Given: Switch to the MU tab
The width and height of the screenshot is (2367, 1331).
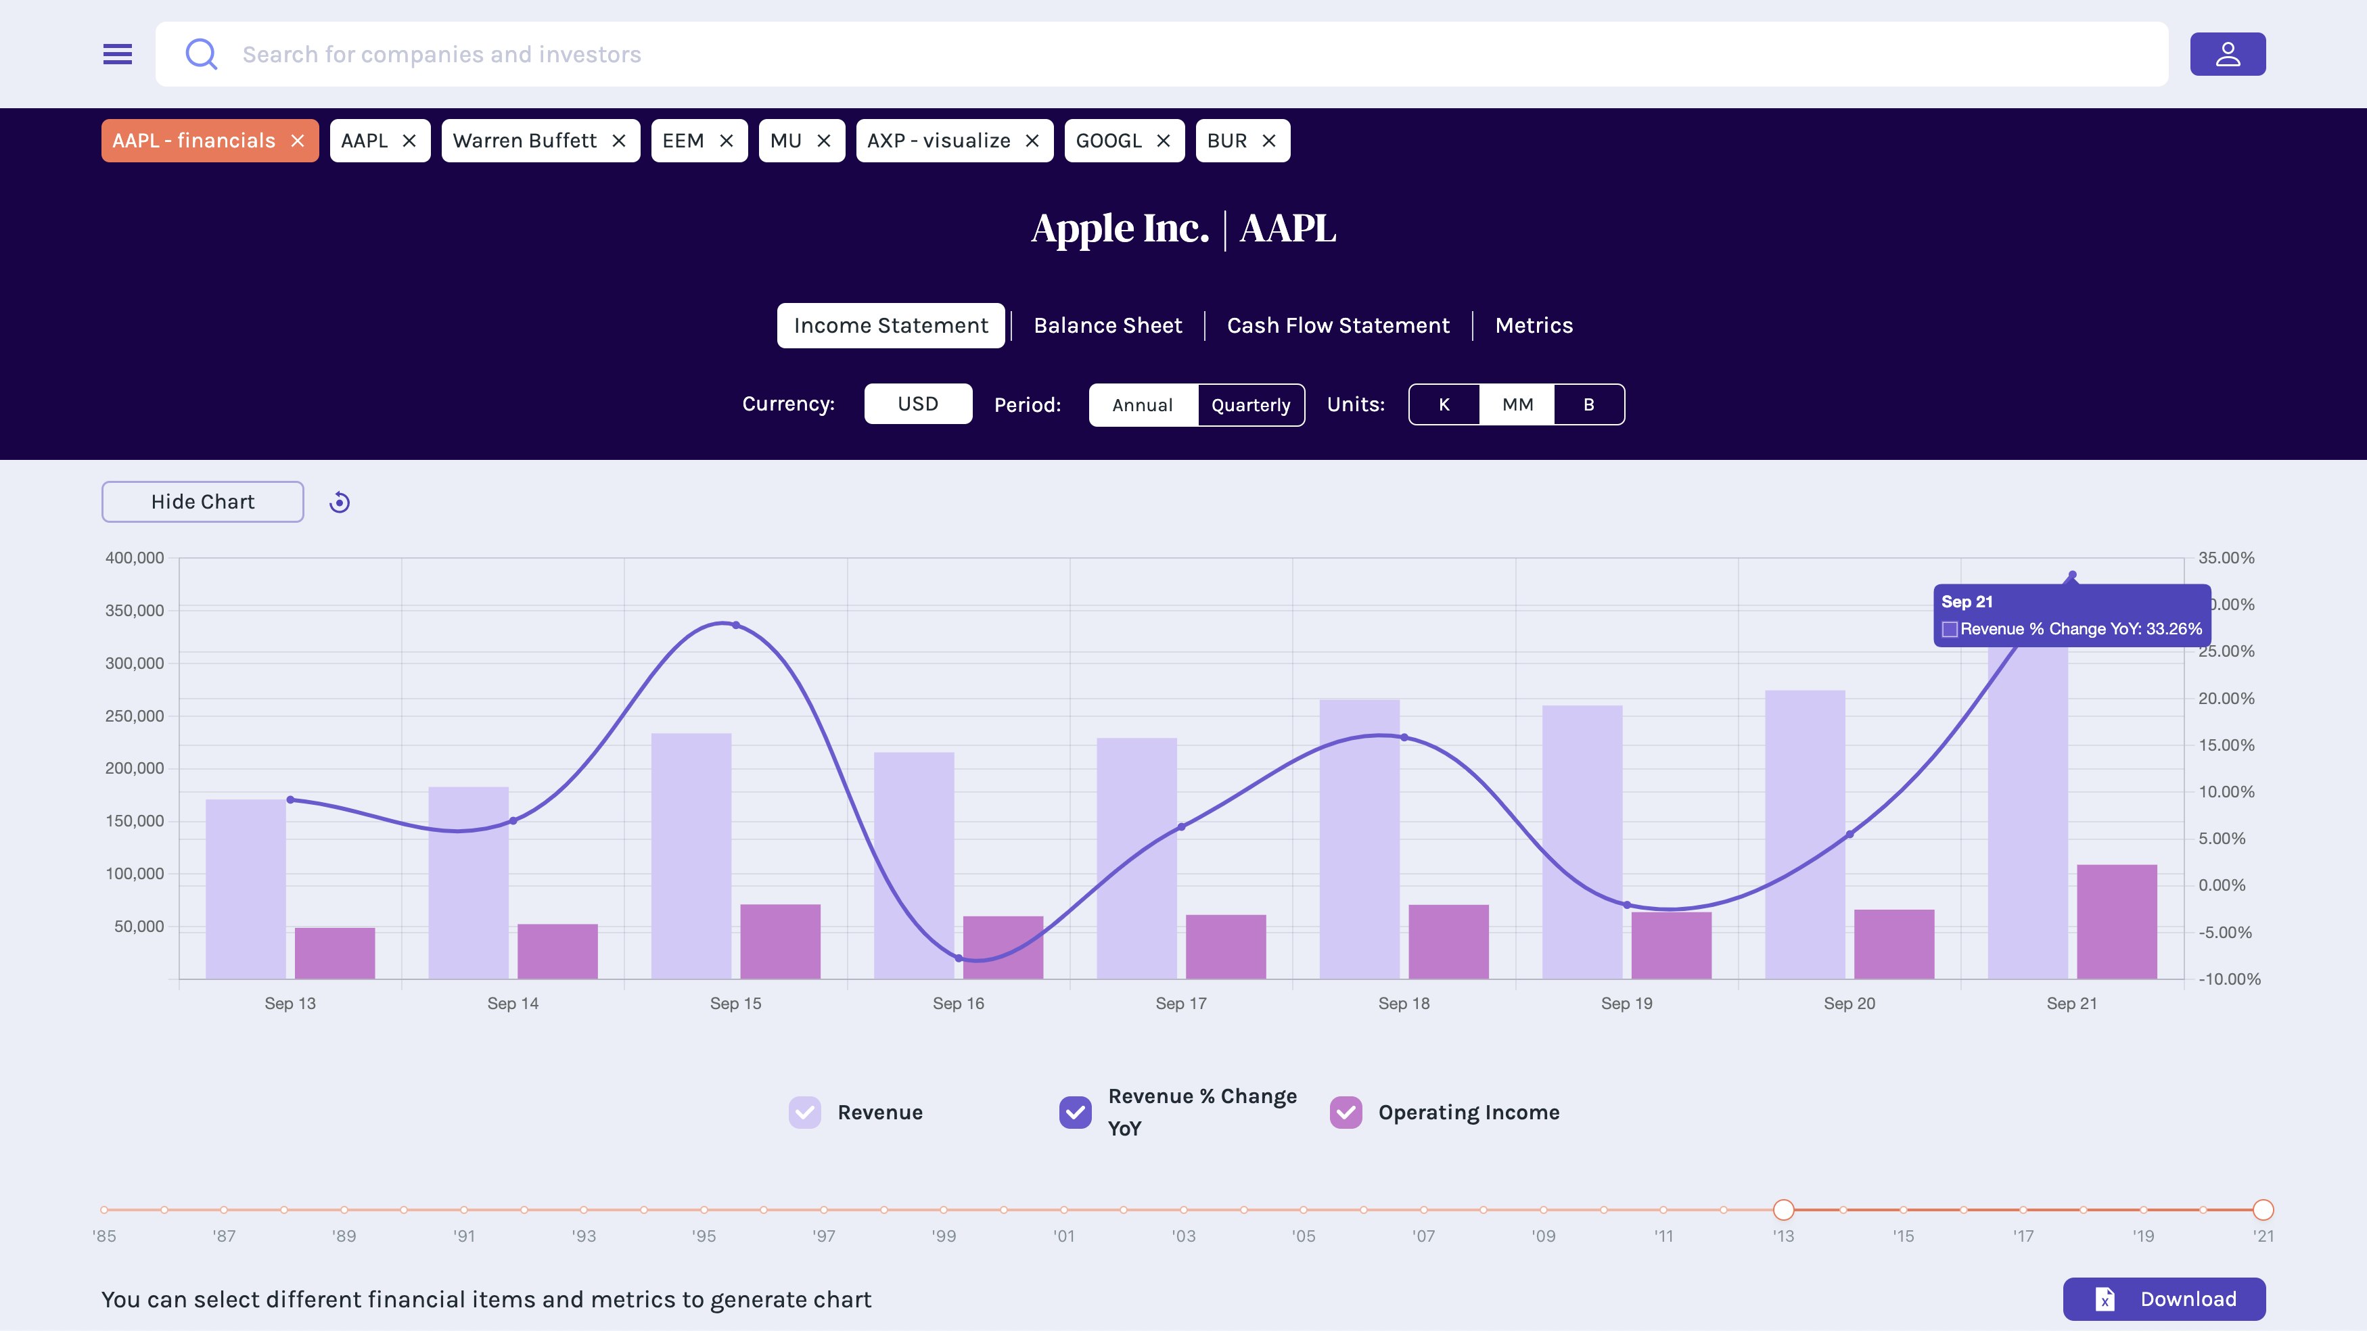Looking at the screenshot, I should [x=787, y=141].
